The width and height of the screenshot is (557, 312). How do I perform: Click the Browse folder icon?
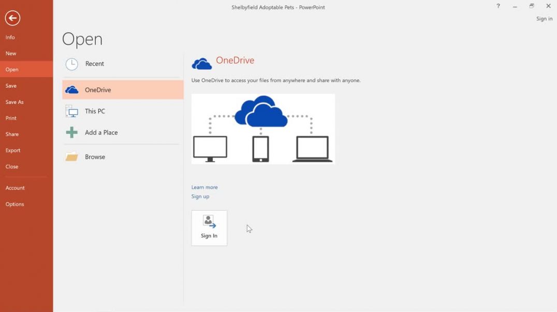(72, 157)
